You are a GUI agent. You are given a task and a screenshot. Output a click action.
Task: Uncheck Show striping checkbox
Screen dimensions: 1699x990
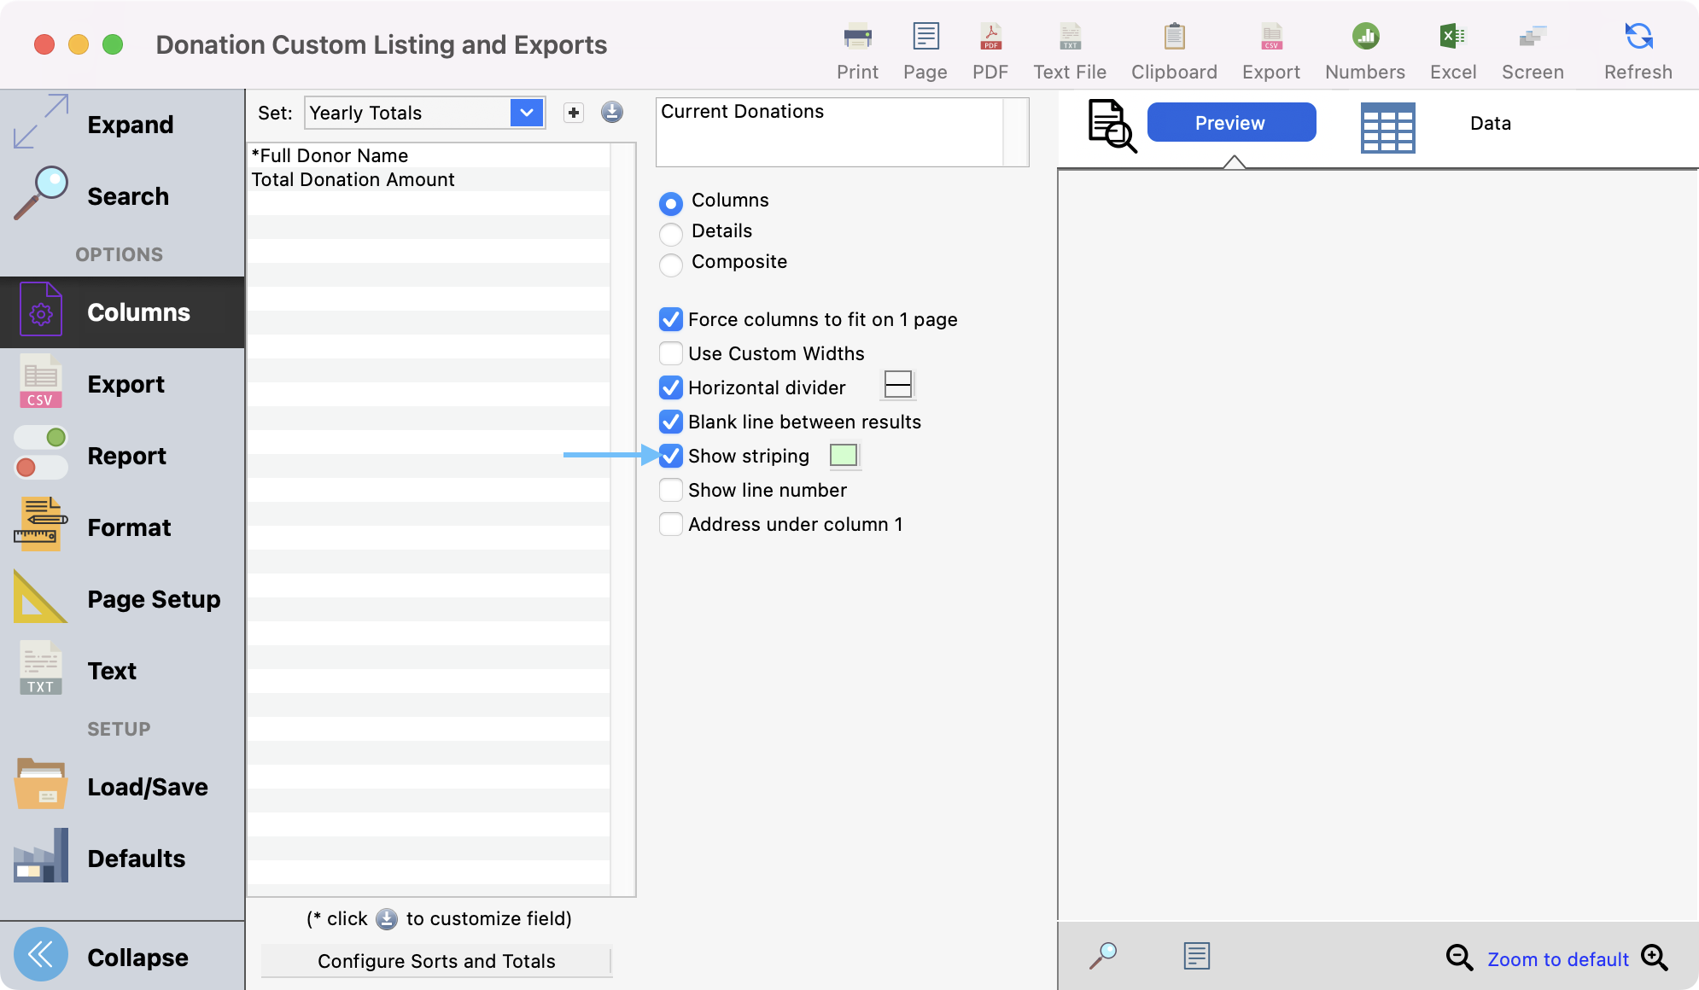671,456
